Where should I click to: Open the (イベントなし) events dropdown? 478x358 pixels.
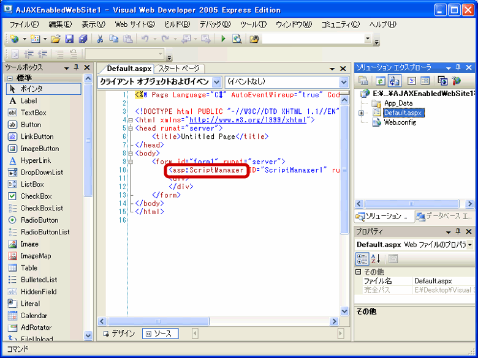[344, 82]
